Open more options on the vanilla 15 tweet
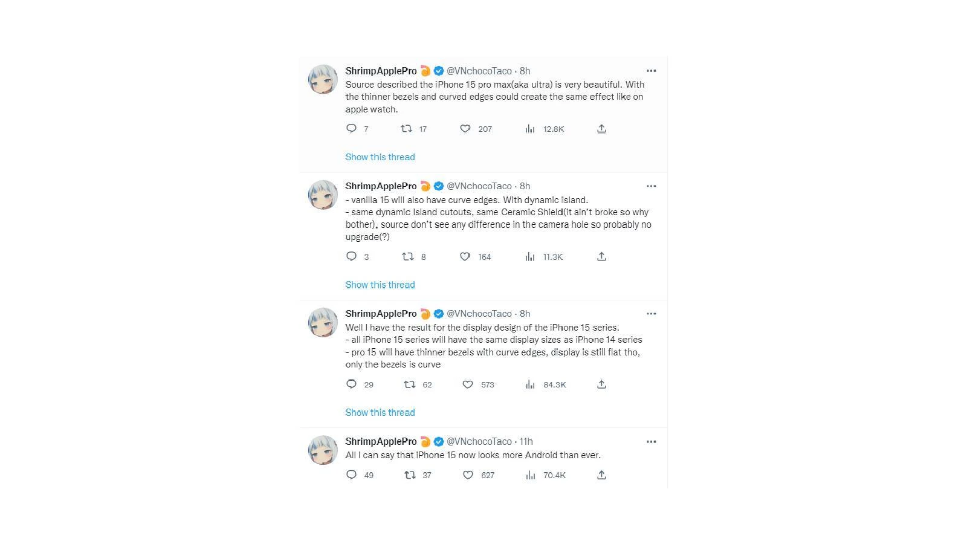The width and height of the screenshot is (967, 544). 651,186
